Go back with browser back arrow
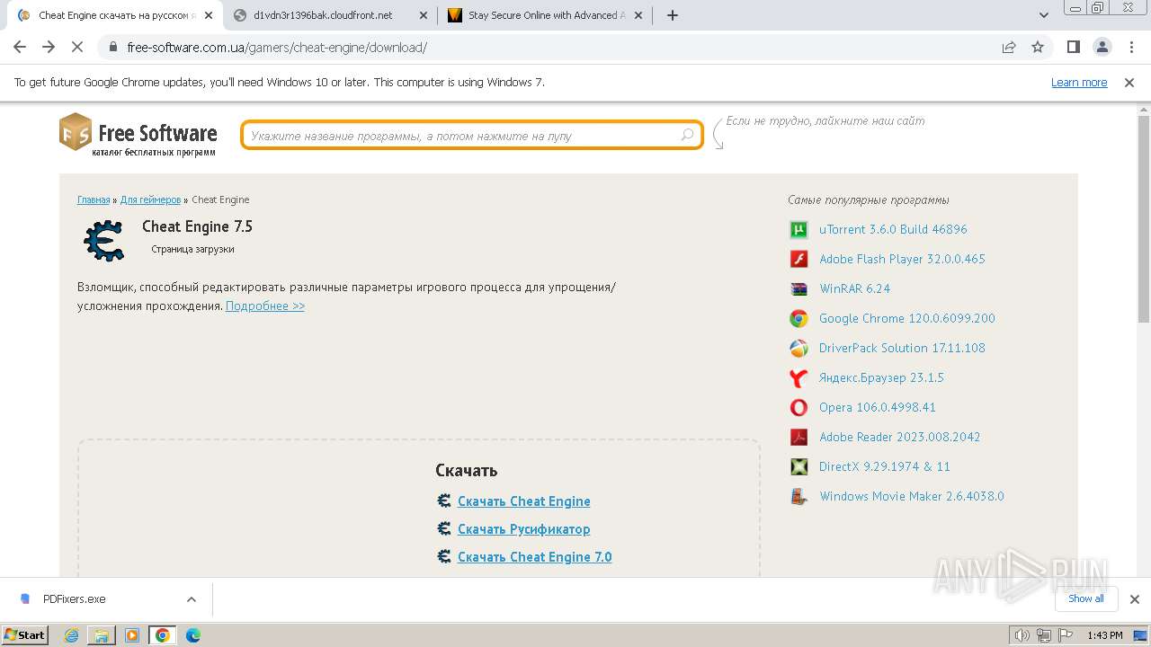 [20, 47]
